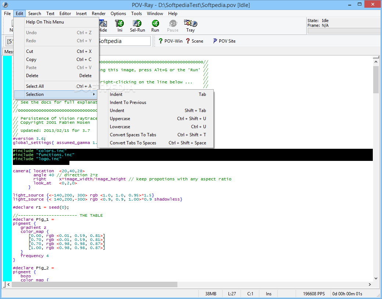The height and width of the screenshot is (299, 382).
Task: Click horizontal scrollbar right arrow
Action: 370,284
